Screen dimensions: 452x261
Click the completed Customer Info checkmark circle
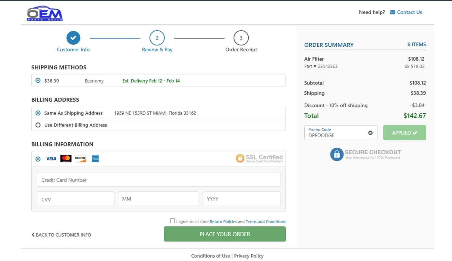click(x=73, y=38)
